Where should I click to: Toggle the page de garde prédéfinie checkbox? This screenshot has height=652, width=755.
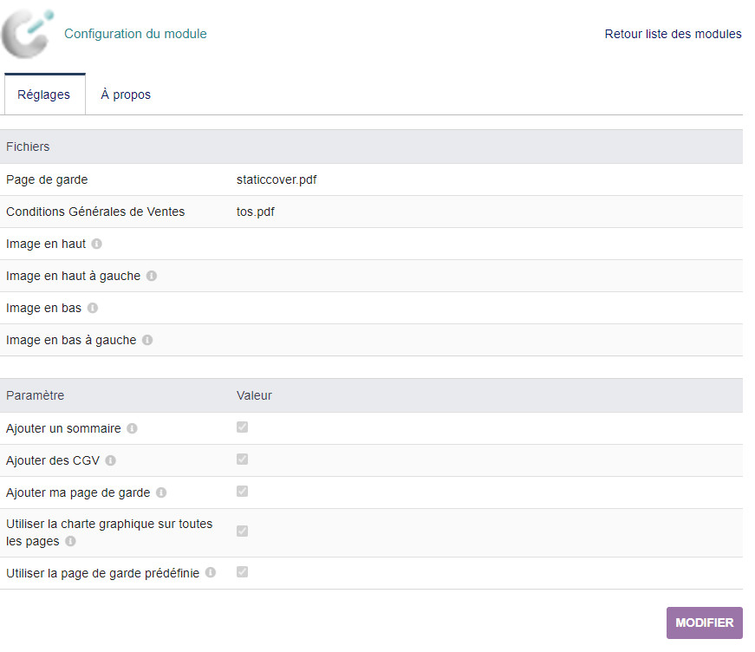pyautogui.click(x=243, y=572)
